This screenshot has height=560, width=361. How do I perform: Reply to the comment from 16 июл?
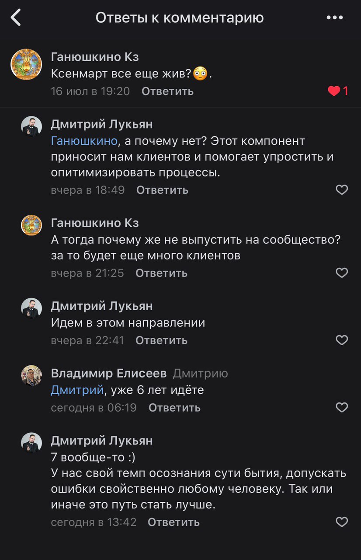tap(167, 91)
